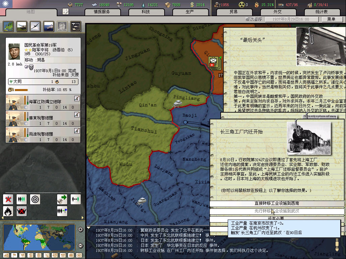This screenshot has height=259, width=346.
Task: Switch to supply map mode via the coin-stack icon
Action: 39,256
